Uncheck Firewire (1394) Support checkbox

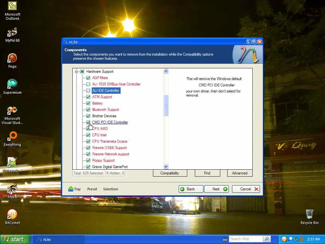click(88, 148)
